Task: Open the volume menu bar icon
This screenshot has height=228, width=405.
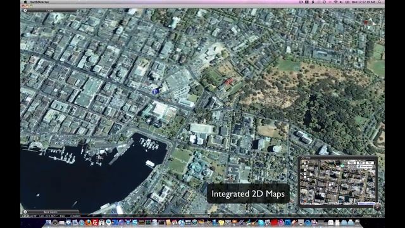Action: pos(341,2)
